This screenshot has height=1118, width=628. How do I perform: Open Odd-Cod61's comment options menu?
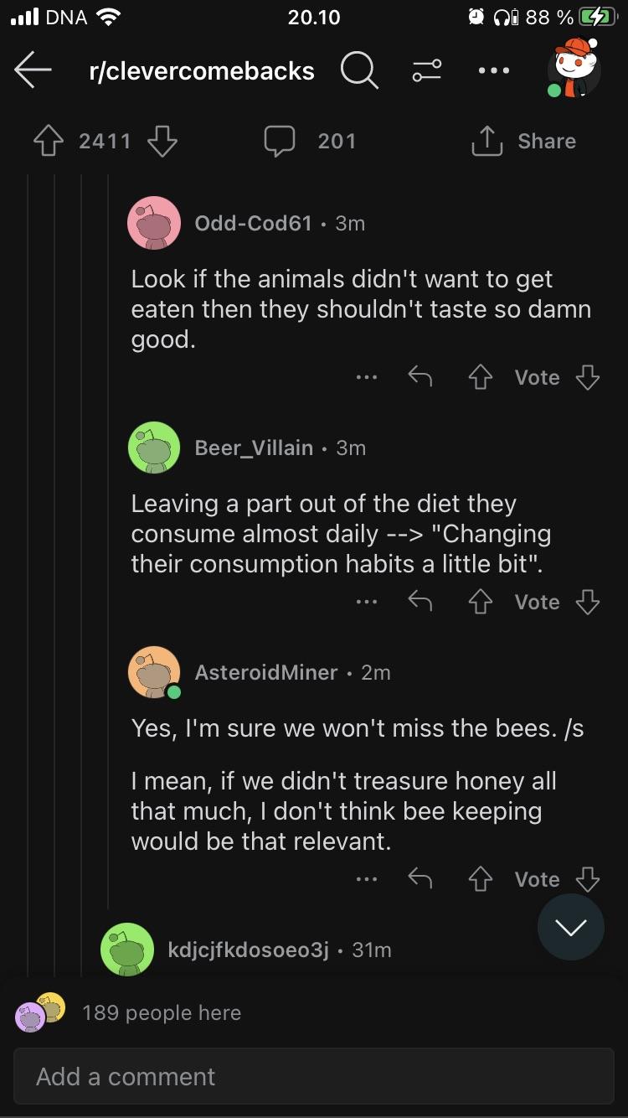(367, 377)
